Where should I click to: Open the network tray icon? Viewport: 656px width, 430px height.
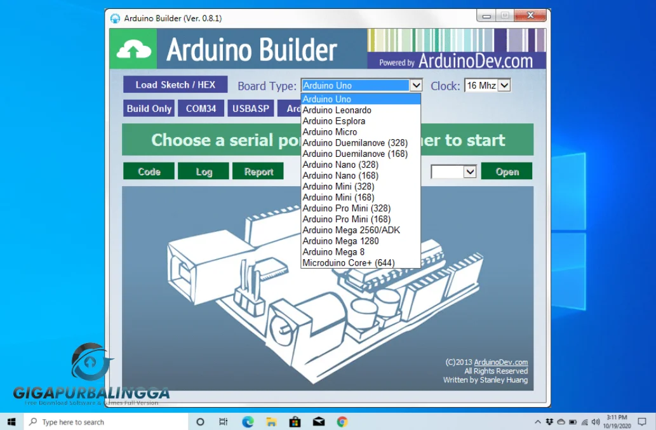[584, 422]
